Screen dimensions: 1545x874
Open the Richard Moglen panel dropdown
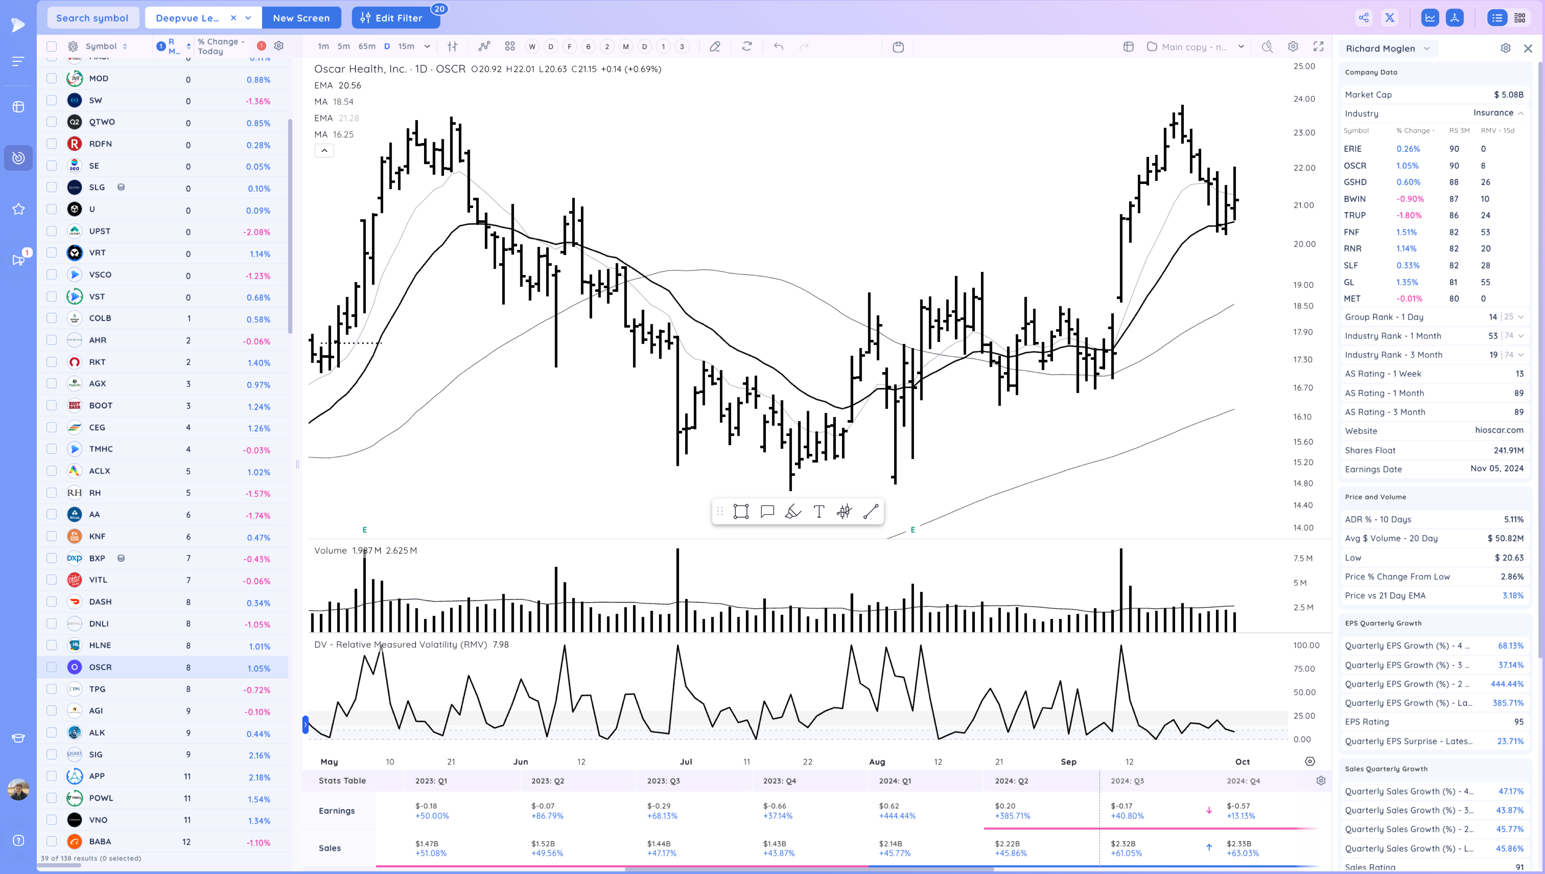[x=1427, y=49]
